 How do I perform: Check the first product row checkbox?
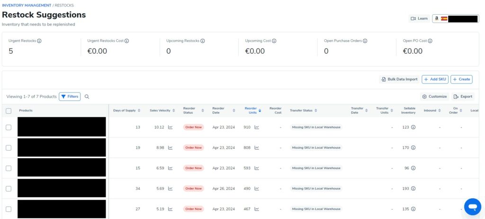point(9,127)
